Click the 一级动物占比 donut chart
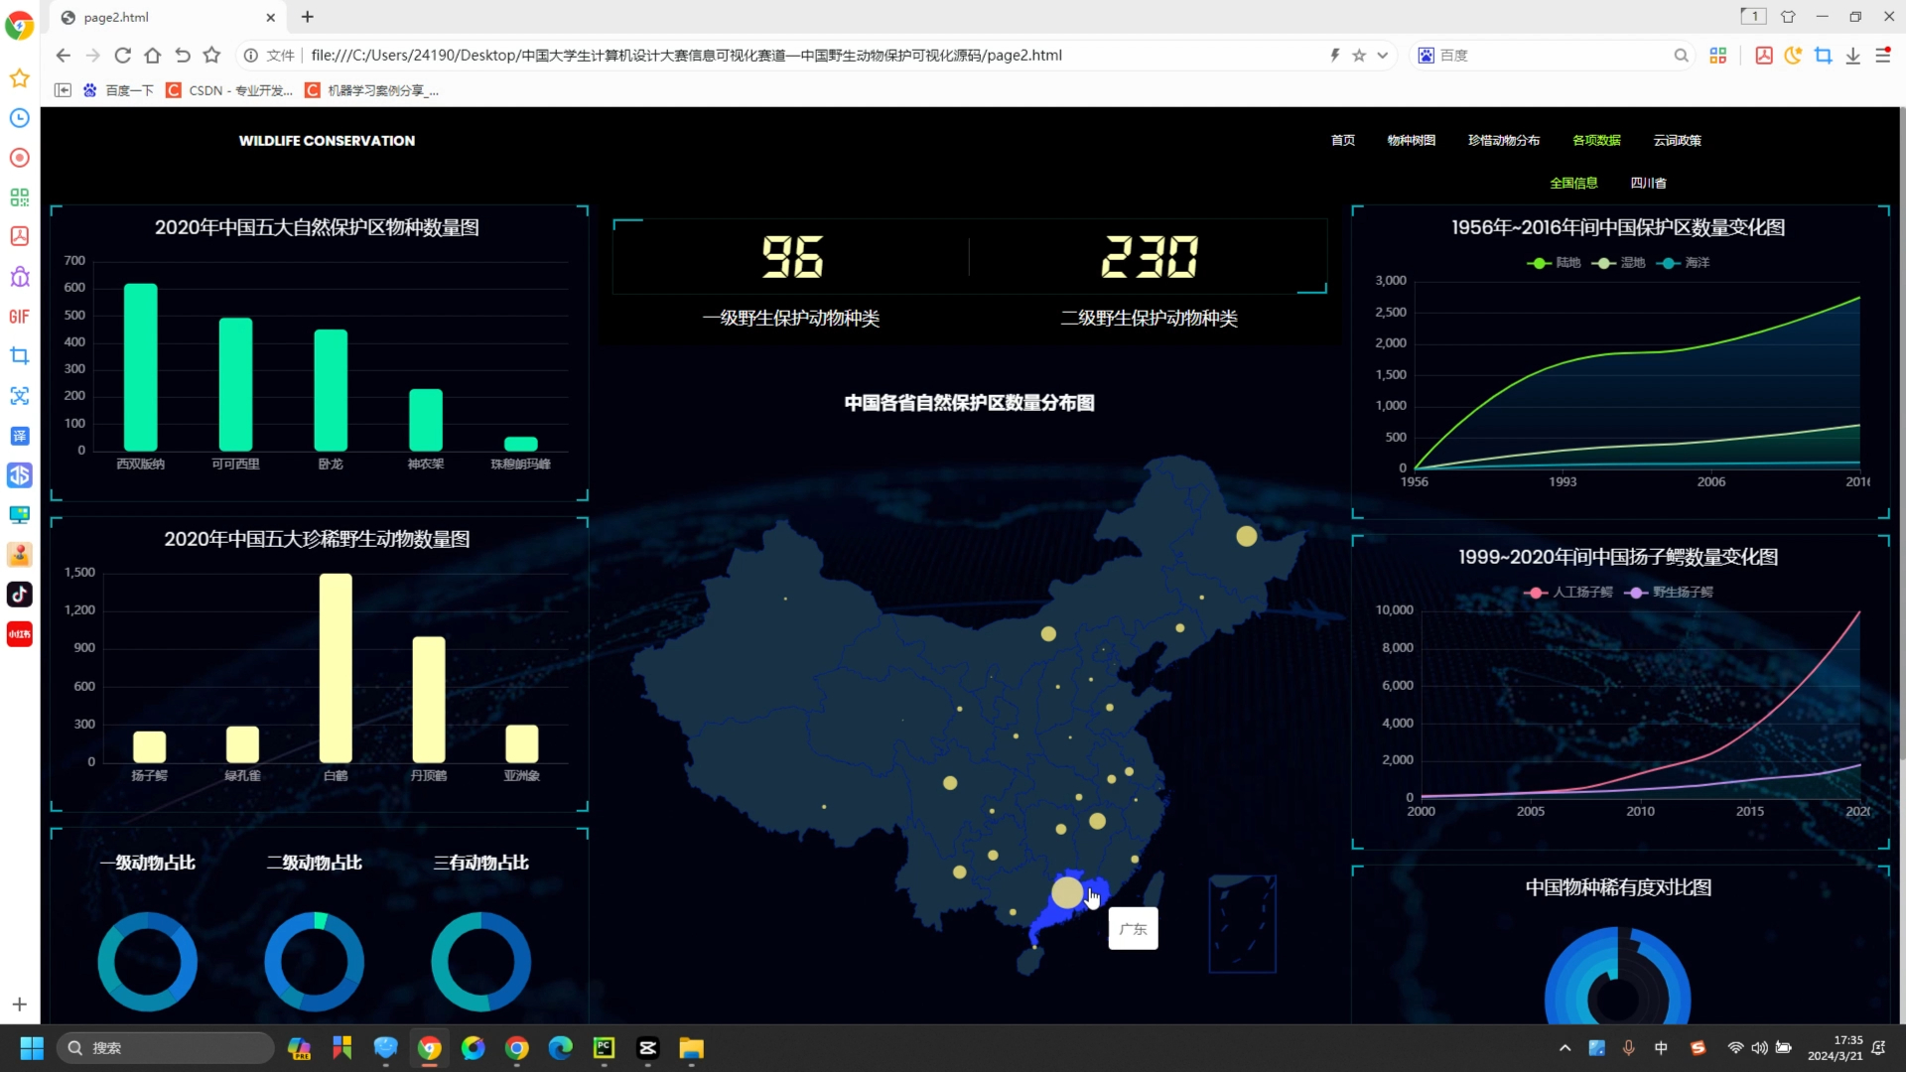This screenshot has width=1906, height=1072. 148,962
